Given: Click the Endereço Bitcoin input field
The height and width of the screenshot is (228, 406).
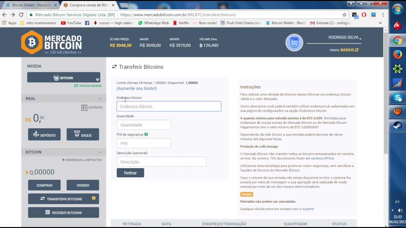Looking at the screenshot, I should click(x=169, y=106).
